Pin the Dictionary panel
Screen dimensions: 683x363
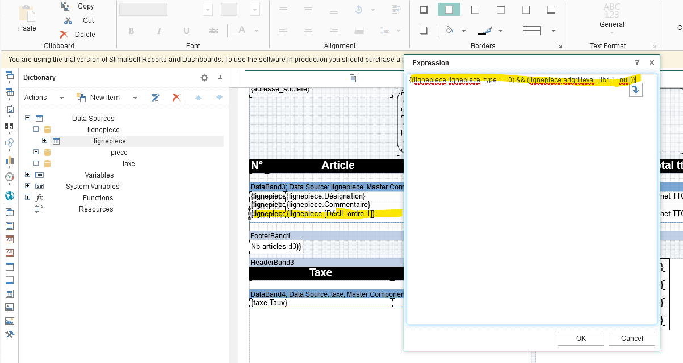click(x=220, y=78)
